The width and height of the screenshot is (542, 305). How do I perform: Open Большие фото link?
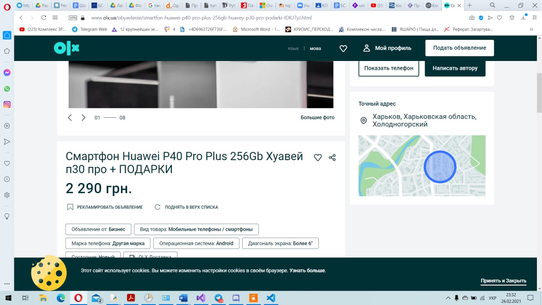click(318, 117)
